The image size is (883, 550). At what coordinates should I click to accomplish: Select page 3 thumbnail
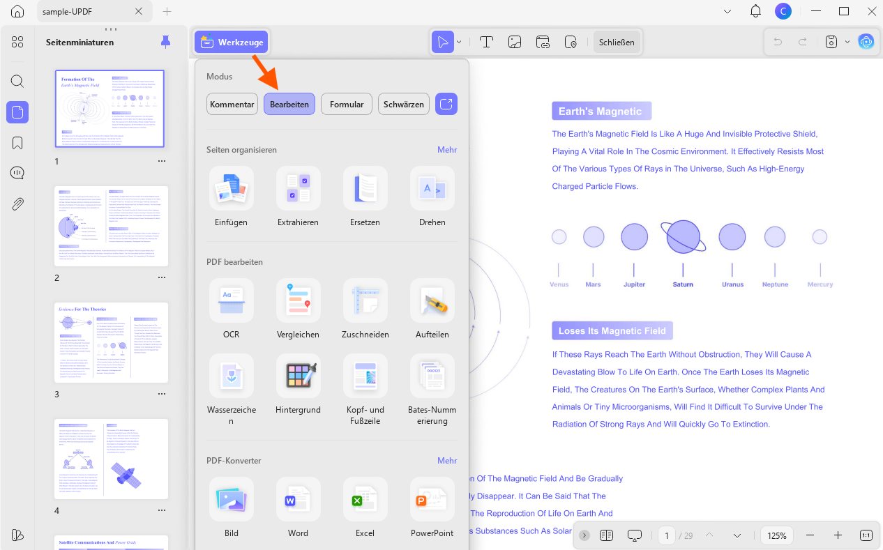click(112, 342)
